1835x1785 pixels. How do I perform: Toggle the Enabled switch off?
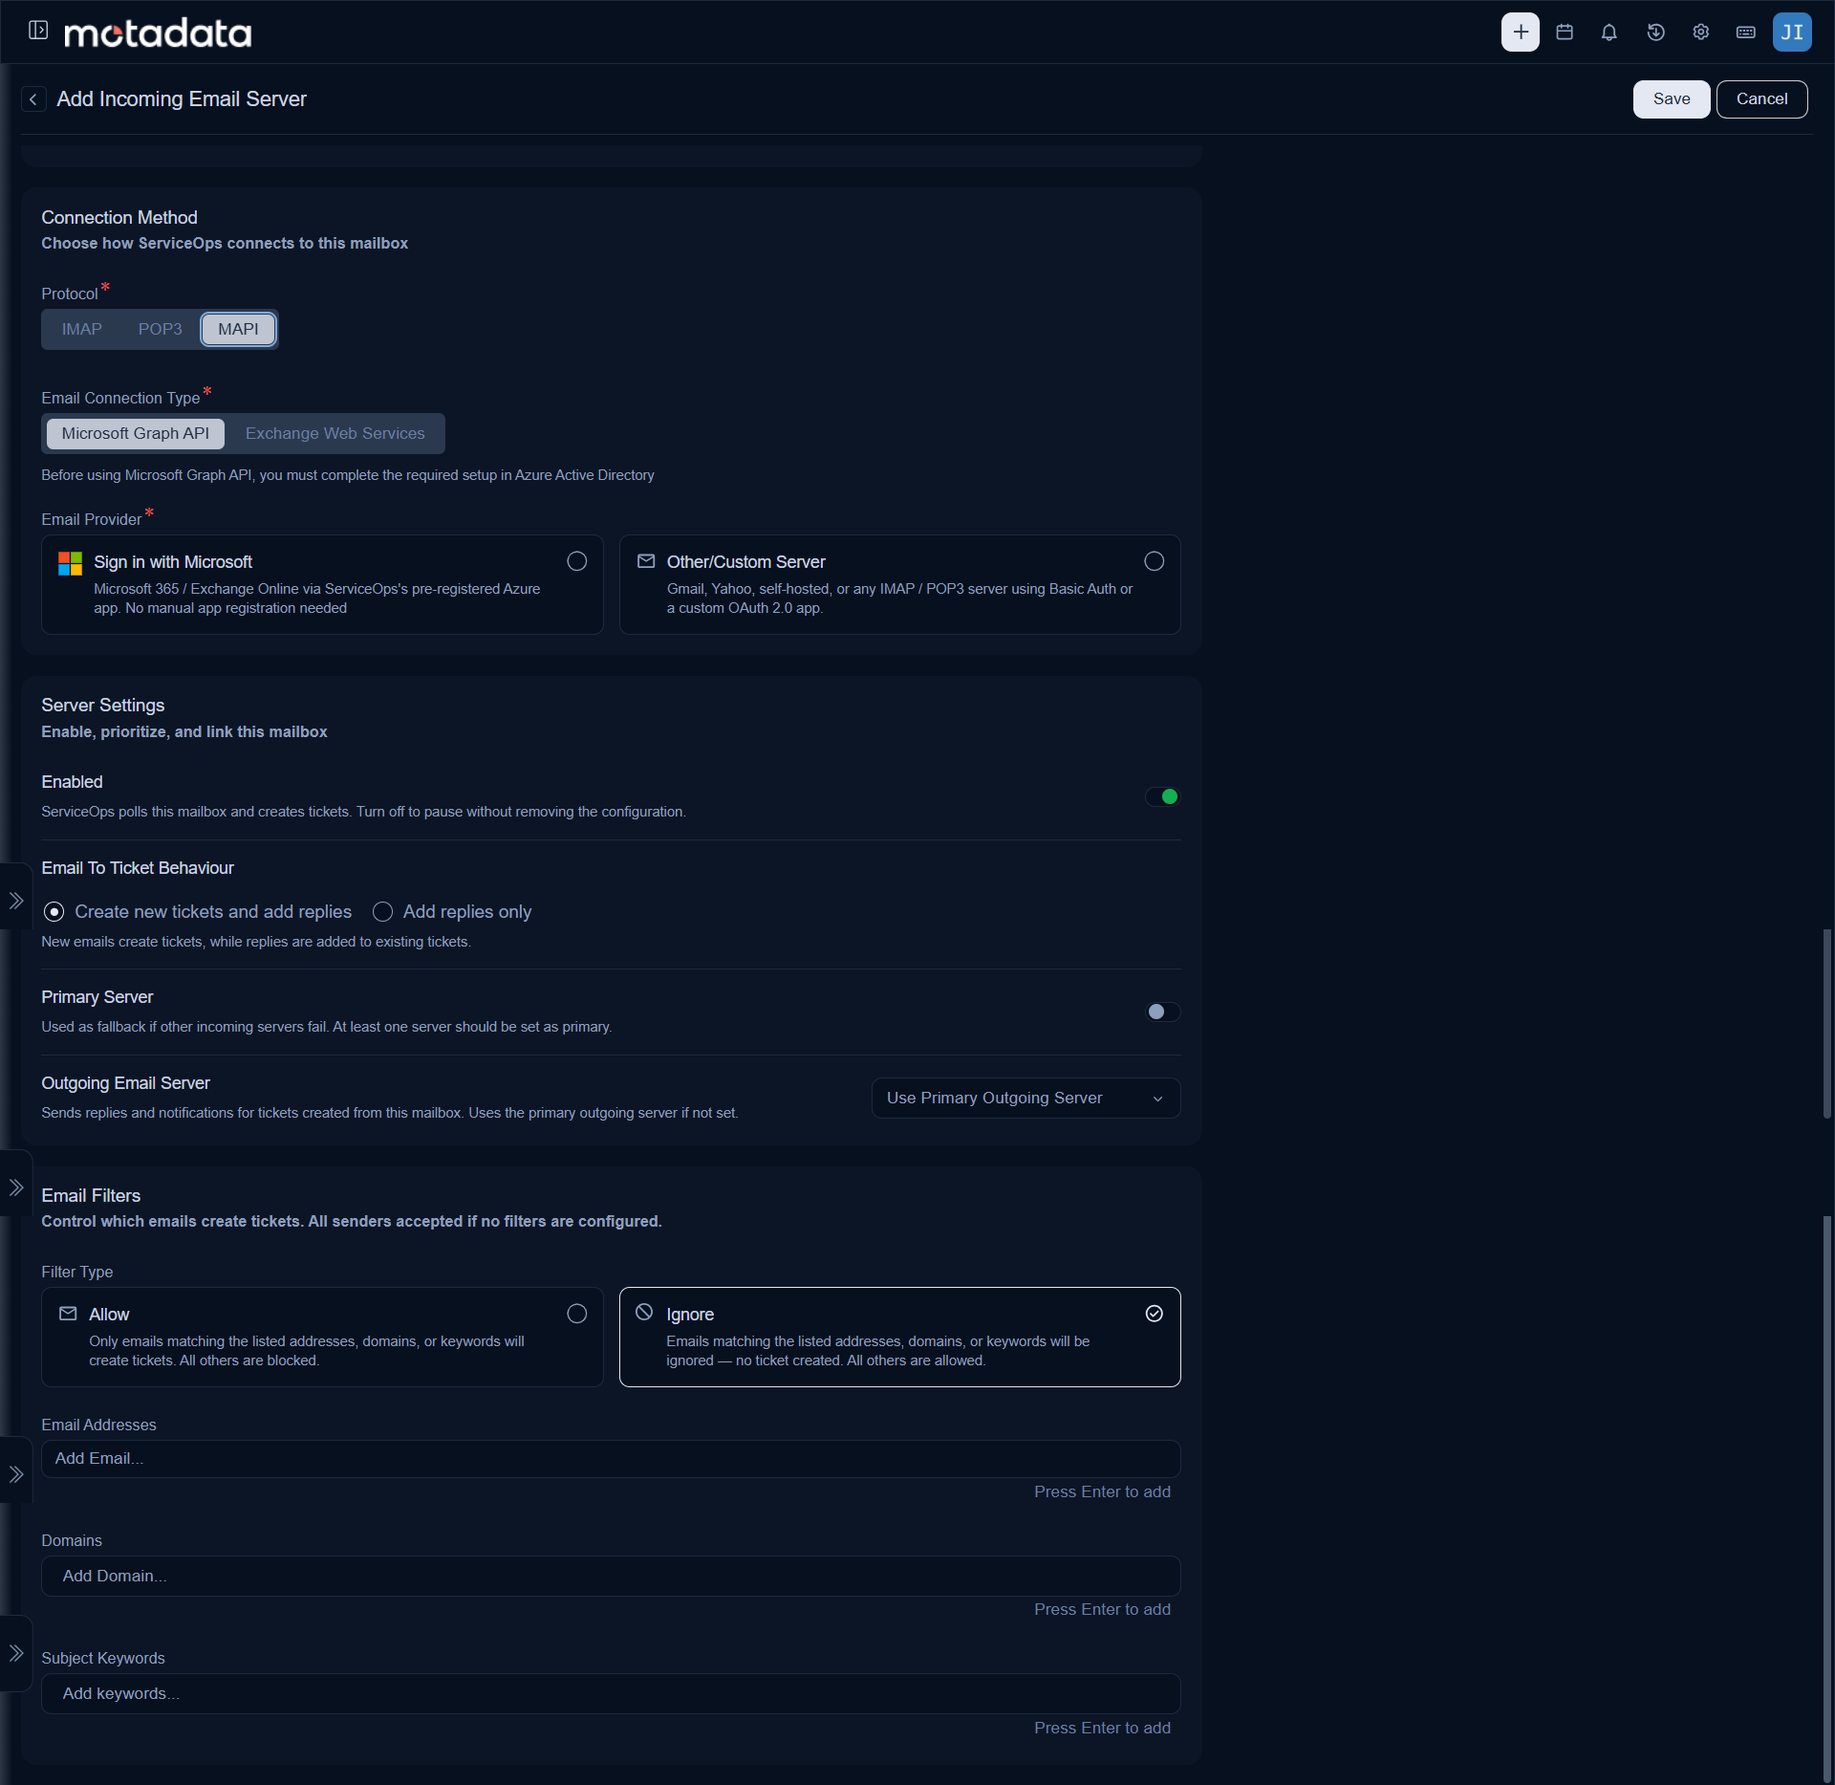(x=1162, y=796)
